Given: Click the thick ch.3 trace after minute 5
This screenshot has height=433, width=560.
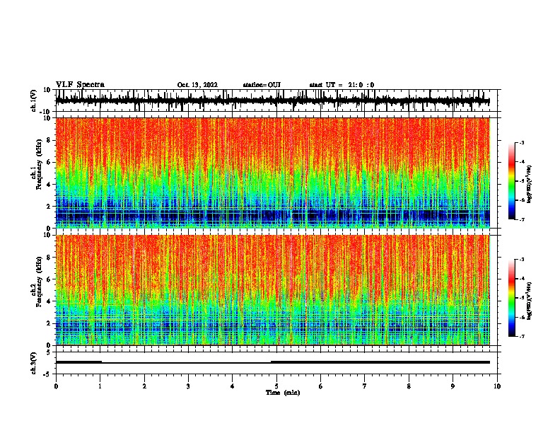Looking at the screenshot, I should 380,362.
